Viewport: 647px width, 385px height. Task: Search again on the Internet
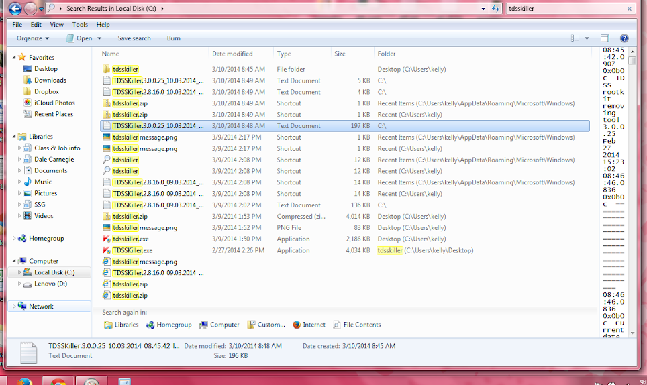[309, 325]
